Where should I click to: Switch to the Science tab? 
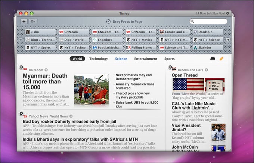click(121, 59)
